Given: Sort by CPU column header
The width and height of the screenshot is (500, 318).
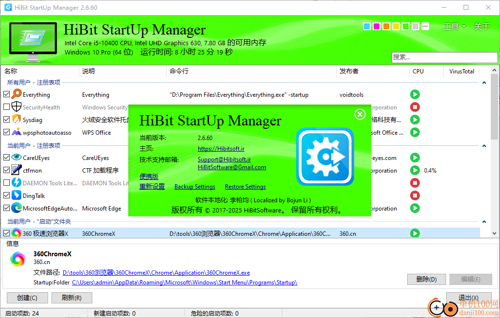Looking at the screenshot, I should point(426,71).
